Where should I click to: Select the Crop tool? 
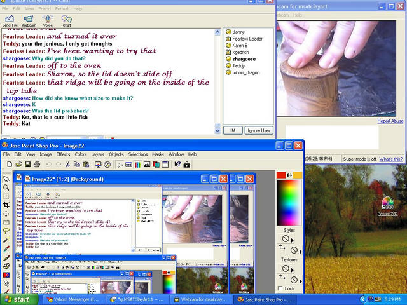tap(6, 205)
